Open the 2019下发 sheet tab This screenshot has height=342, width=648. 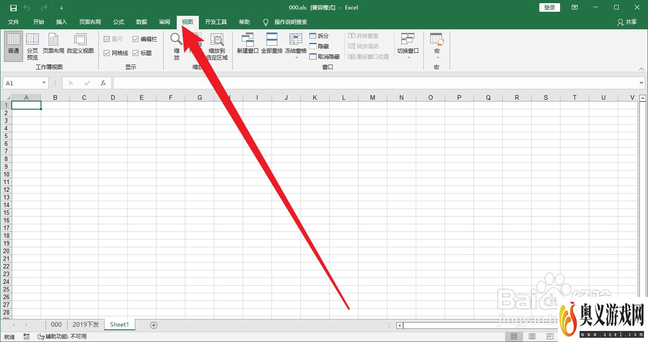(x=86, y=324)
